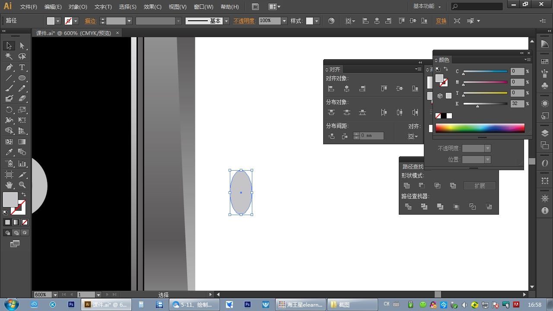Select the Lasso tool
Viewport: 553px width, 311px height.
coord(22,57)
